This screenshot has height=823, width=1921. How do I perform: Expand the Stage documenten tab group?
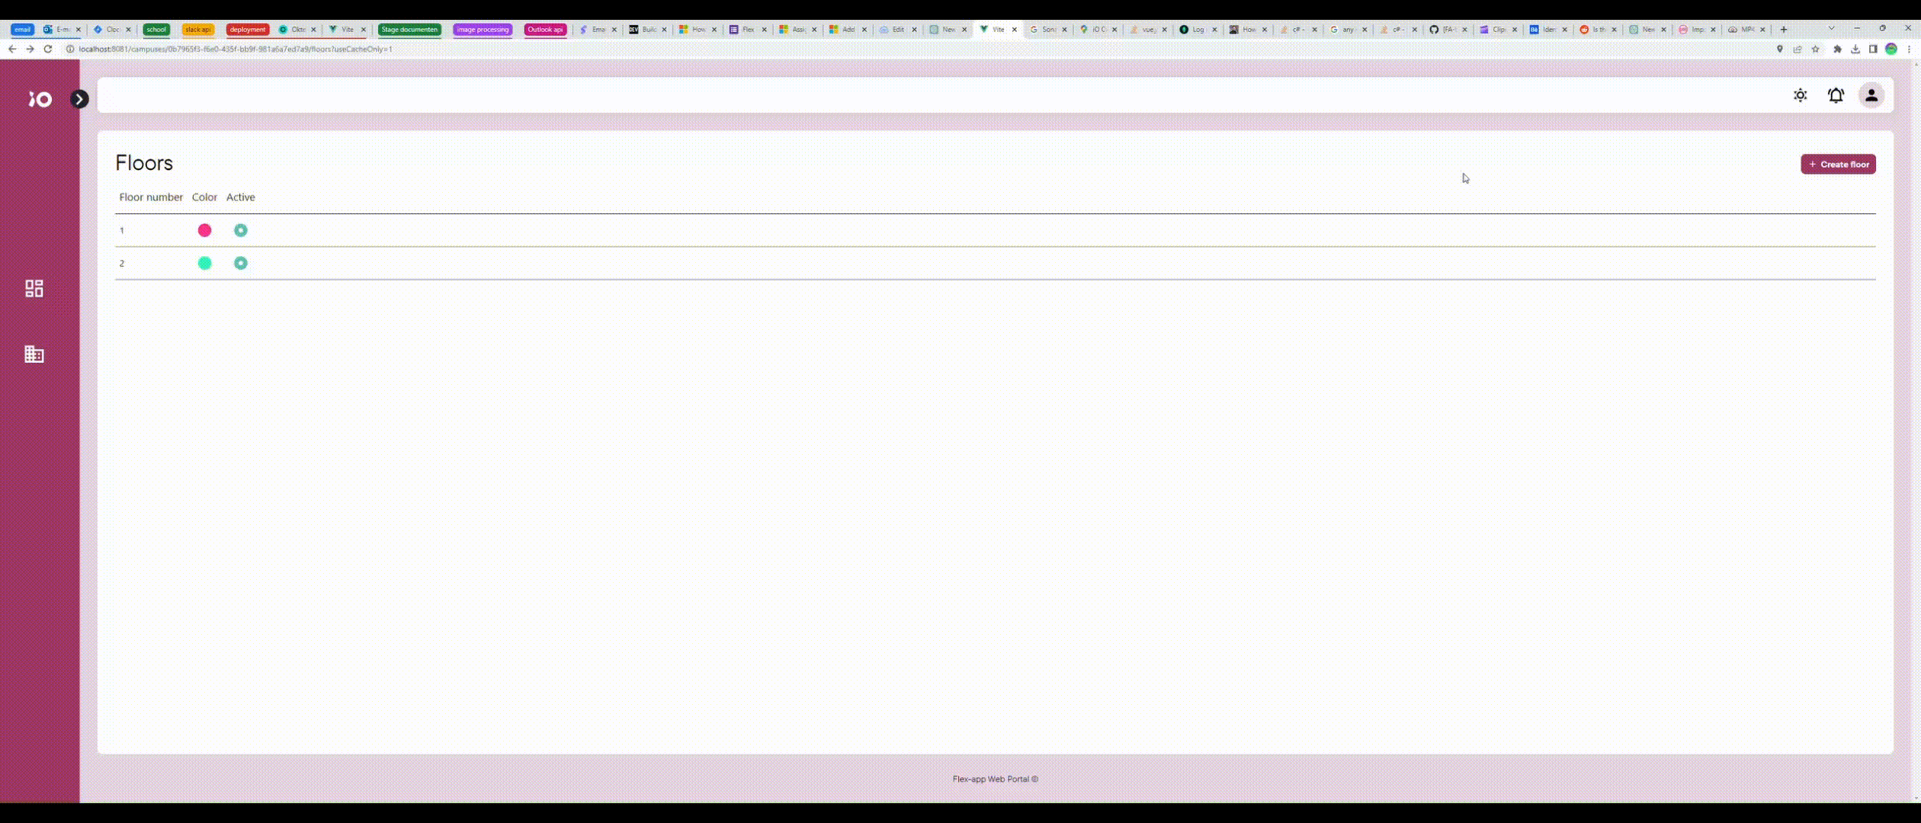pos(409,29)
